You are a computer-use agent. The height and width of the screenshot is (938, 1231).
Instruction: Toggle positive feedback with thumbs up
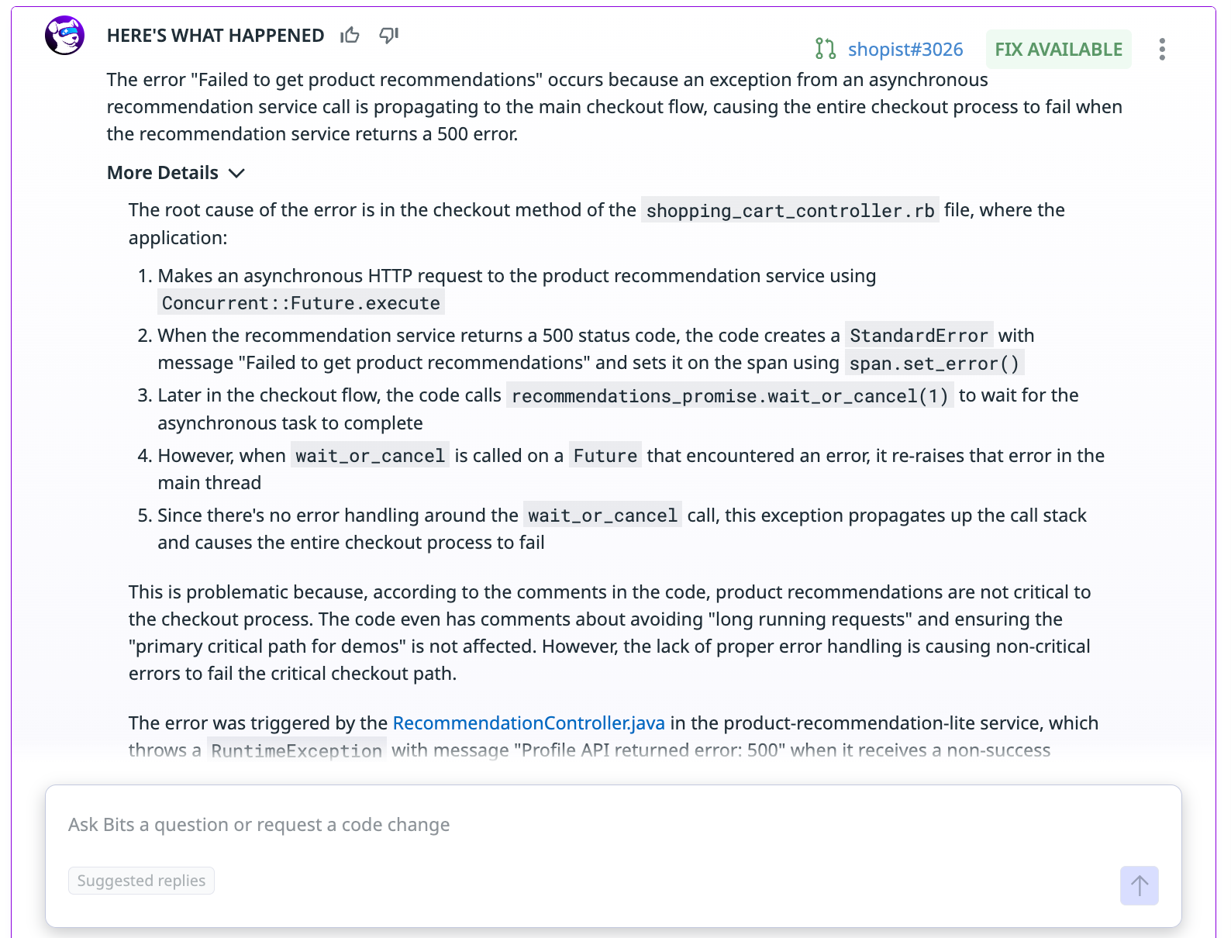350,35
